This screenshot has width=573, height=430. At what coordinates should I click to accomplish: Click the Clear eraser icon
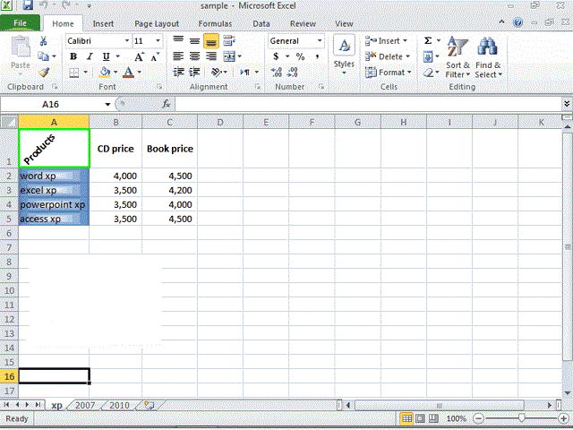[x=428, y=73]
